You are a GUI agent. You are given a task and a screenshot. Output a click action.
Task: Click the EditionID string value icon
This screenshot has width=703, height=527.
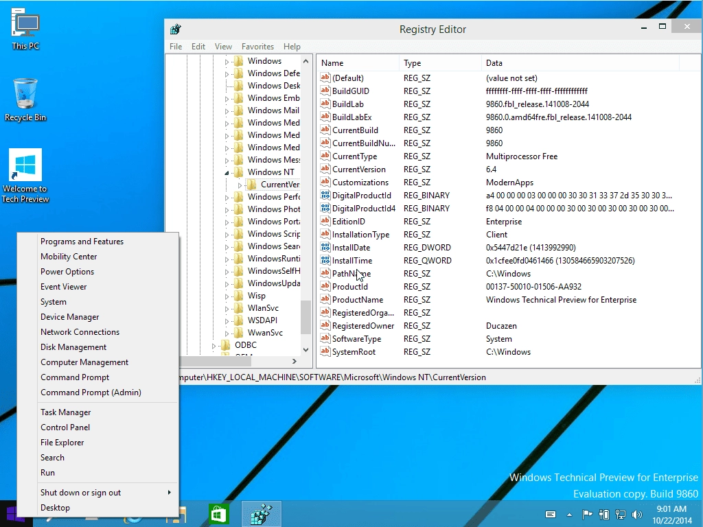click(325, 222)
